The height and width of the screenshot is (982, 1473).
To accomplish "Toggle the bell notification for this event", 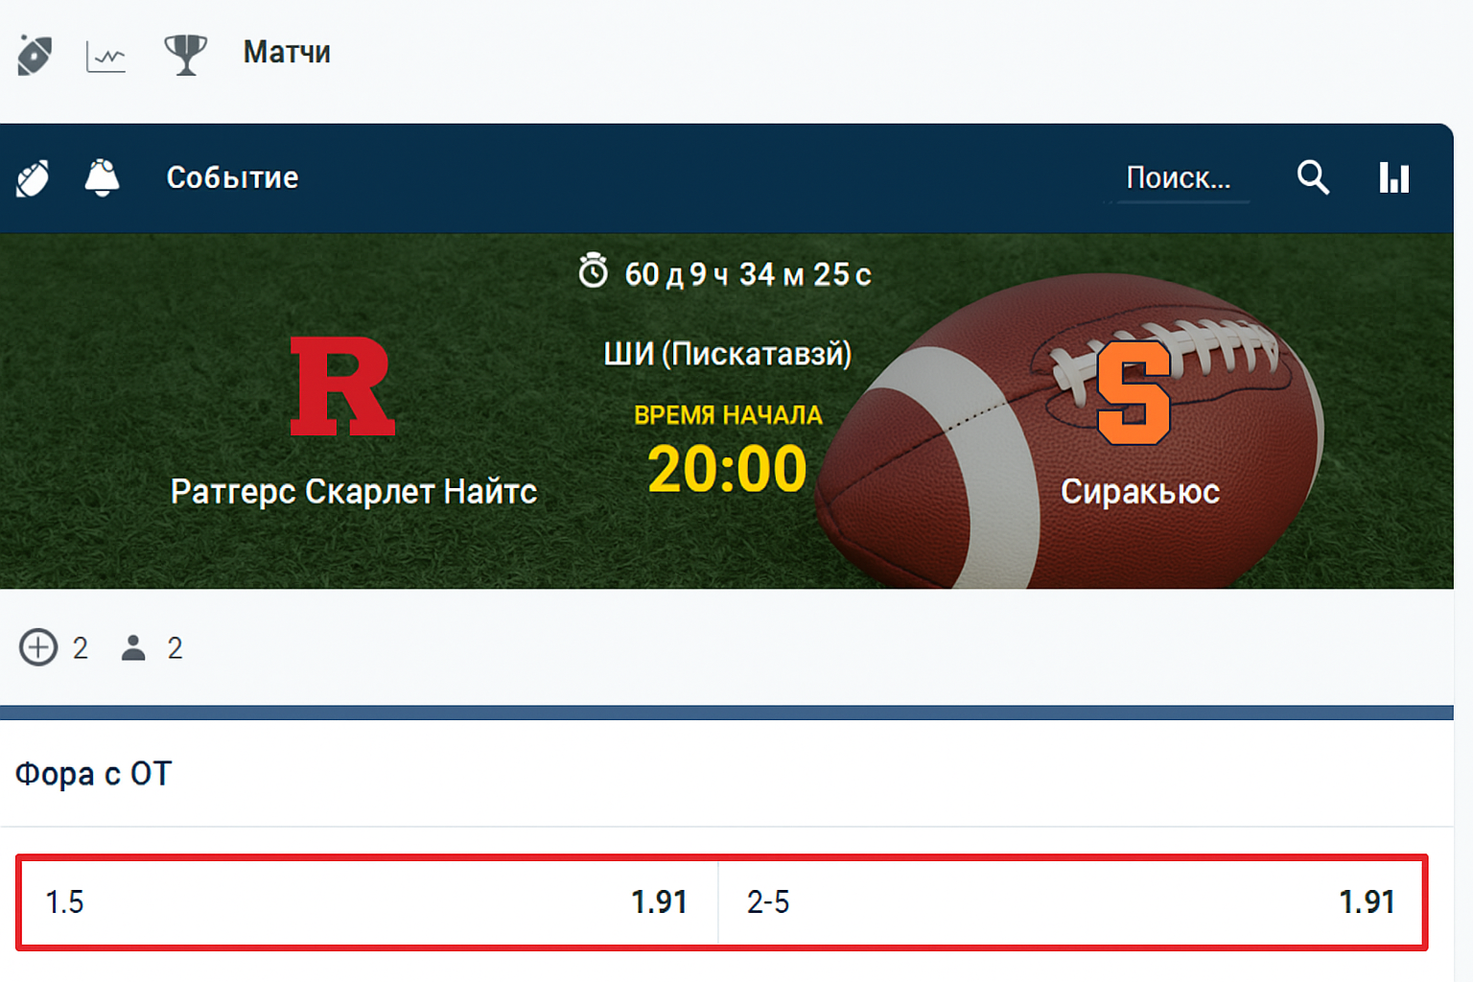I will pyautogui.click(x=102, y=178).
